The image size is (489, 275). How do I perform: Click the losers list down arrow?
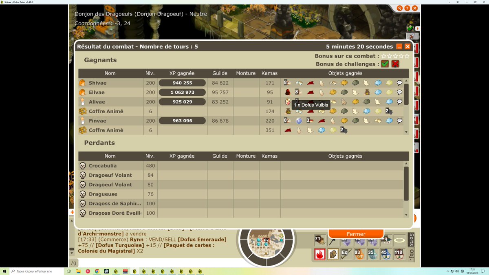click(x=406, y=215)
